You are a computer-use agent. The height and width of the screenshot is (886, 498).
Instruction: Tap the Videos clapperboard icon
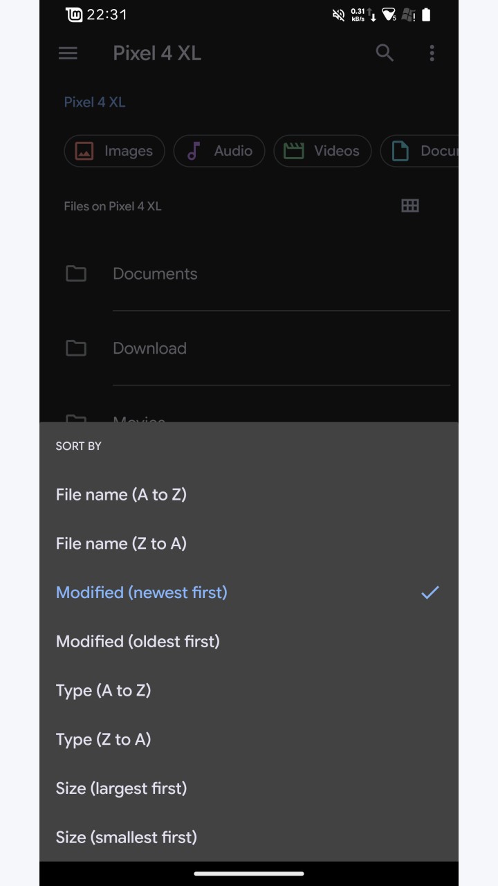[x=294, y=151]
